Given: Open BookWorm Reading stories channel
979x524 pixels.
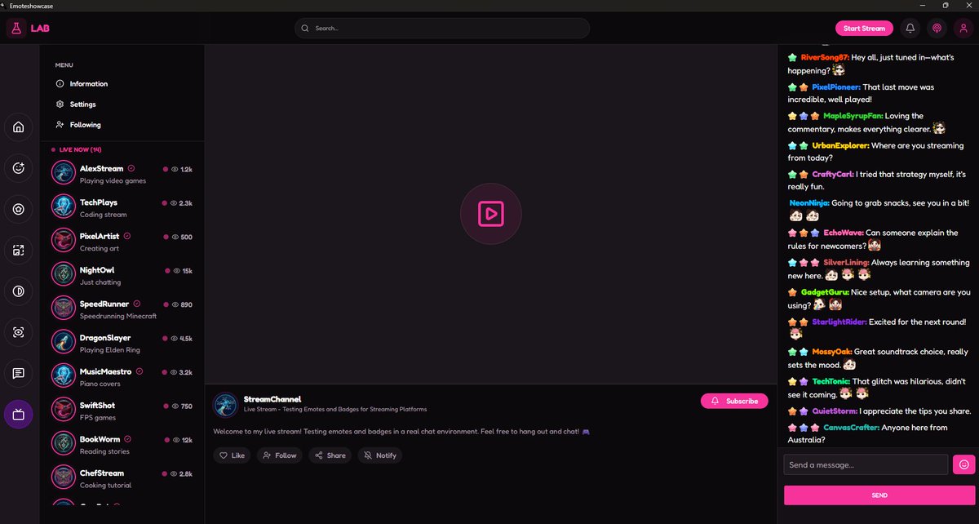Looking at the screenshot, I should point(122,443).
